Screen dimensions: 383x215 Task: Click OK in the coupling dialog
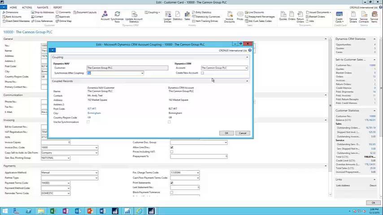(x=226, y=133)
